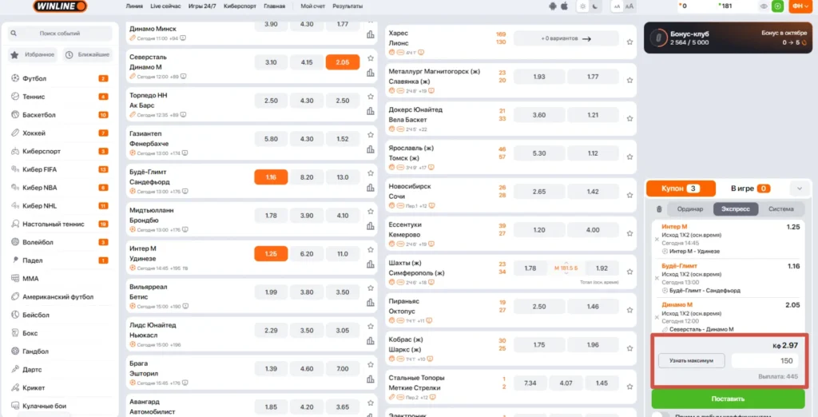Pick odds 7.34 for Стальные Топоры
Viewport: 818px width, 417px height.
tap(530, 383)
